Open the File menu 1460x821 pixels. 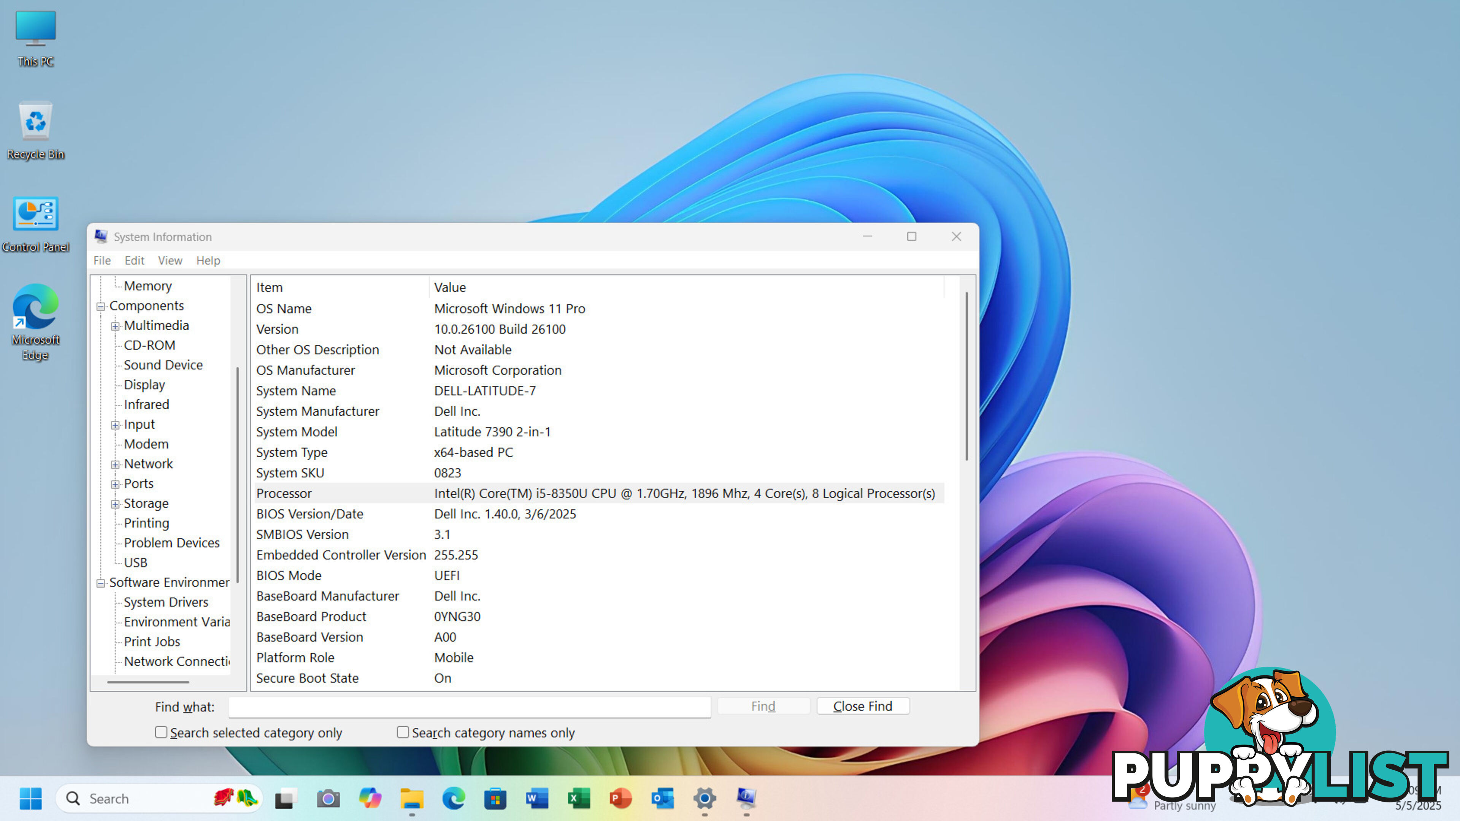(x=102, y=260)
